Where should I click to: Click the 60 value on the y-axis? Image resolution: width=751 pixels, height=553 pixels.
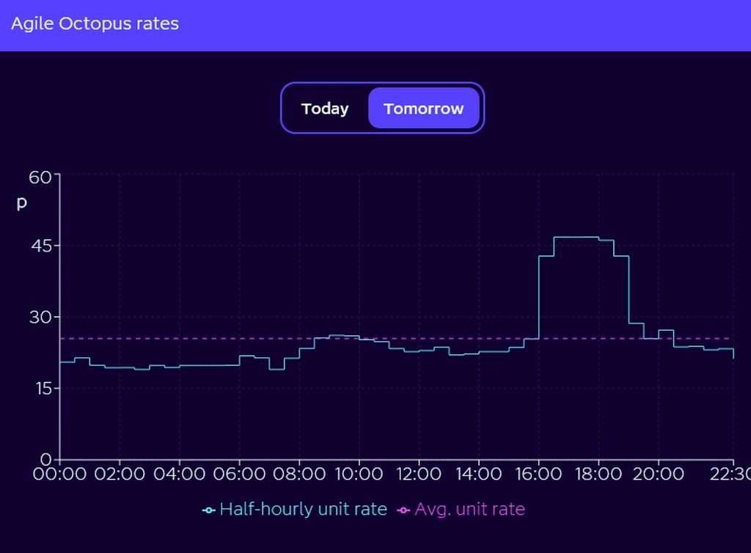click(x=40, y=177)
